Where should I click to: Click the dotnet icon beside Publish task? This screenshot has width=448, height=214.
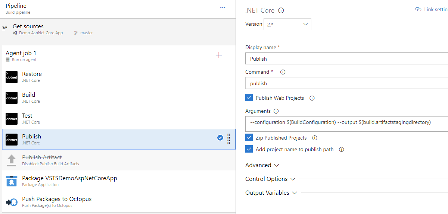(12, 140)
